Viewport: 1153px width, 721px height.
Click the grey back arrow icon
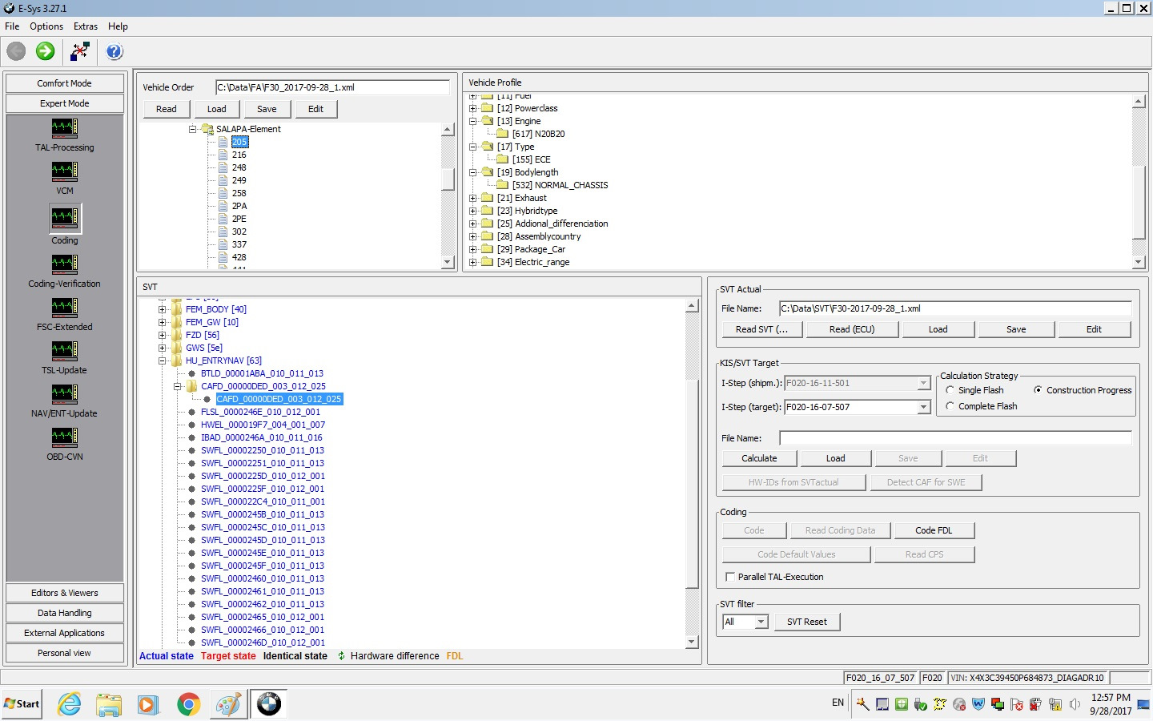coord(16,51)
